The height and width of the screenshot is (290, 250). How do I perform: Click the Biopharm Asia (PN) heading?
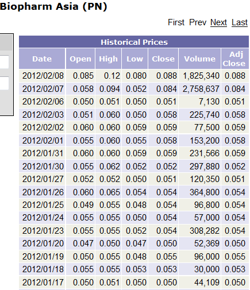click(x=53, y=6)
